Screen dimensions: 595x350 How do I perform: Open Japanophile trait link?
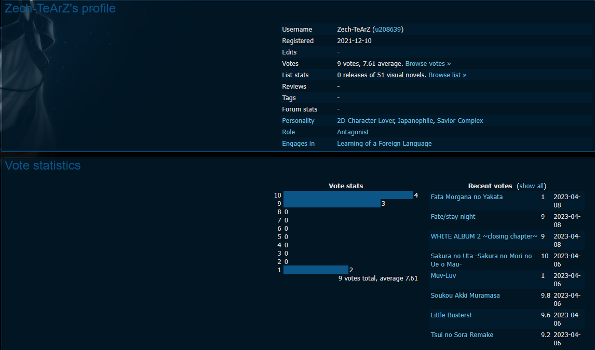pos(415,120)
